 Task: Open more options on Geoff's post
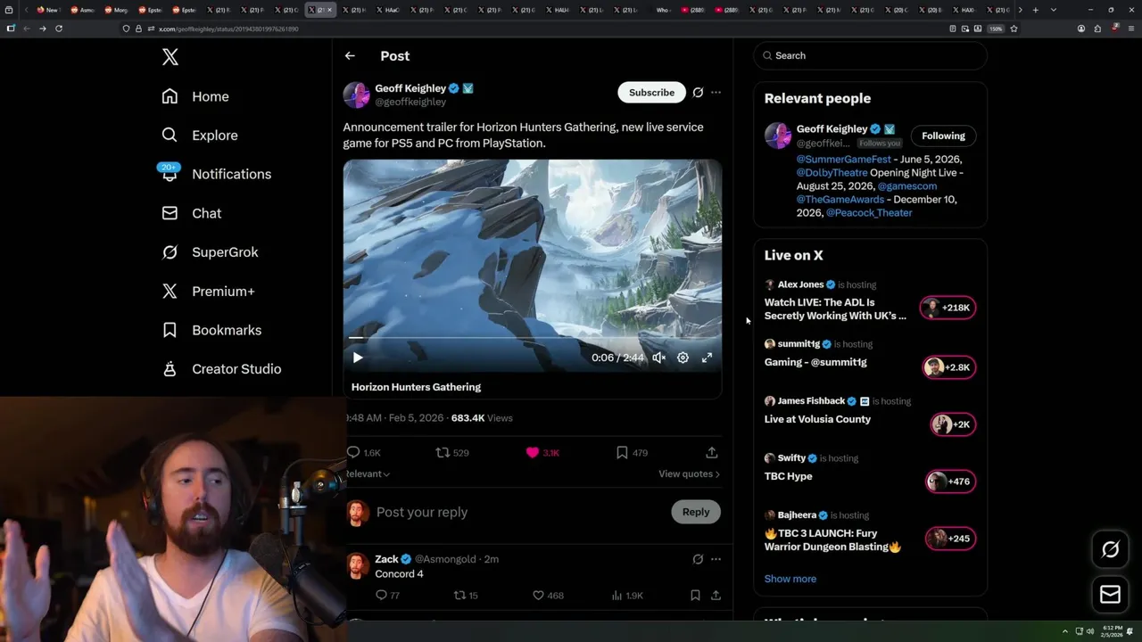coord(716,92)
